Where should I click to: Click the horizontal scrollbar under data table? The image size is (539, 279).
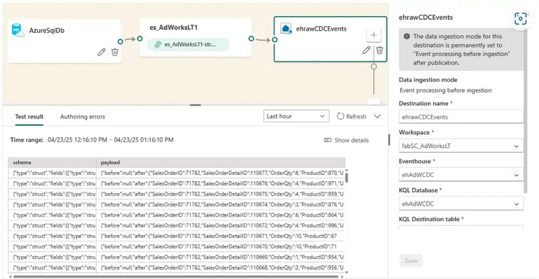pyautogui.click(x=176, y=276)
